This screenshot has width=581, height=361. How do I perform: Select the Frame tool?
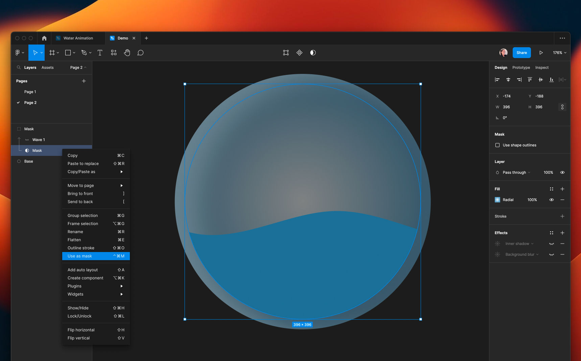52,53
